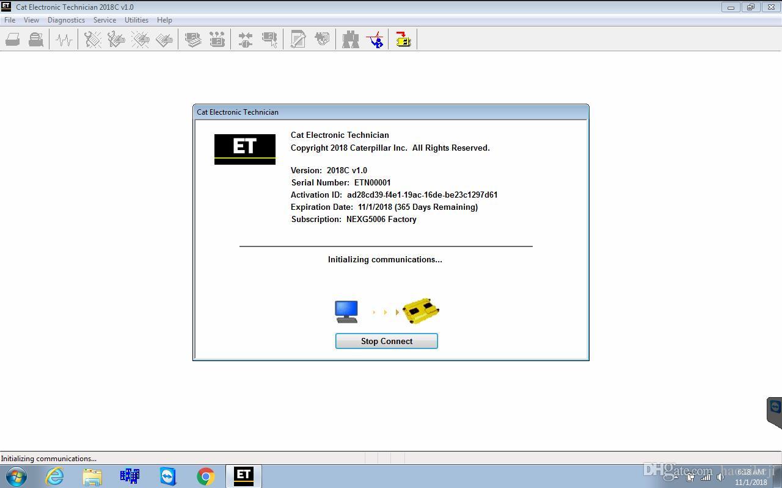The height and width of the screenshot is (488, 782).
Task: Open the Configuration tool icon
Action: coord(217,40)
